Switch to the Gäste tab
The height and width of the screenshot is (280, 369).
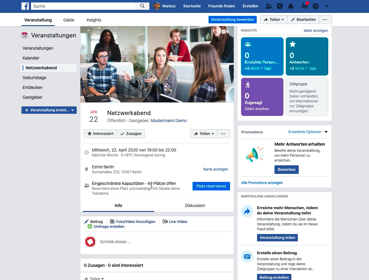[x=69, y=20]
